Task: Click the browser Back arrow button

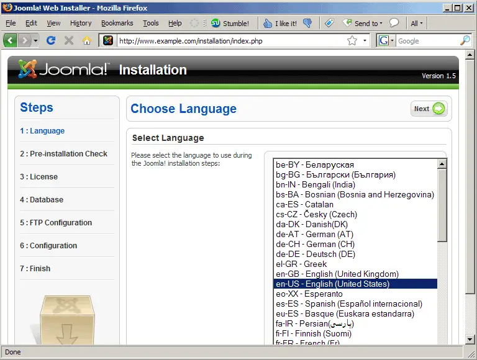Action: point(10,40)
